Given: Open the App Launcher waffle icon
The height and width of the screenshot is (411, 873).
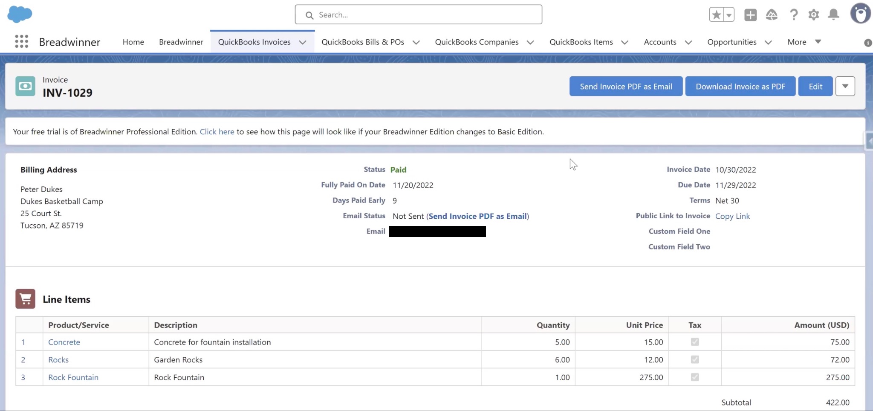Looking at the screenshot, I should pos(21,41).
